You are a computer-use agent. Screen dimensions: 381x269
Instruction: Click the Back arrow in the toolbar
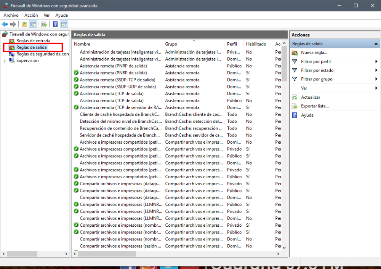pyautogui.click(x=5, y=24)
